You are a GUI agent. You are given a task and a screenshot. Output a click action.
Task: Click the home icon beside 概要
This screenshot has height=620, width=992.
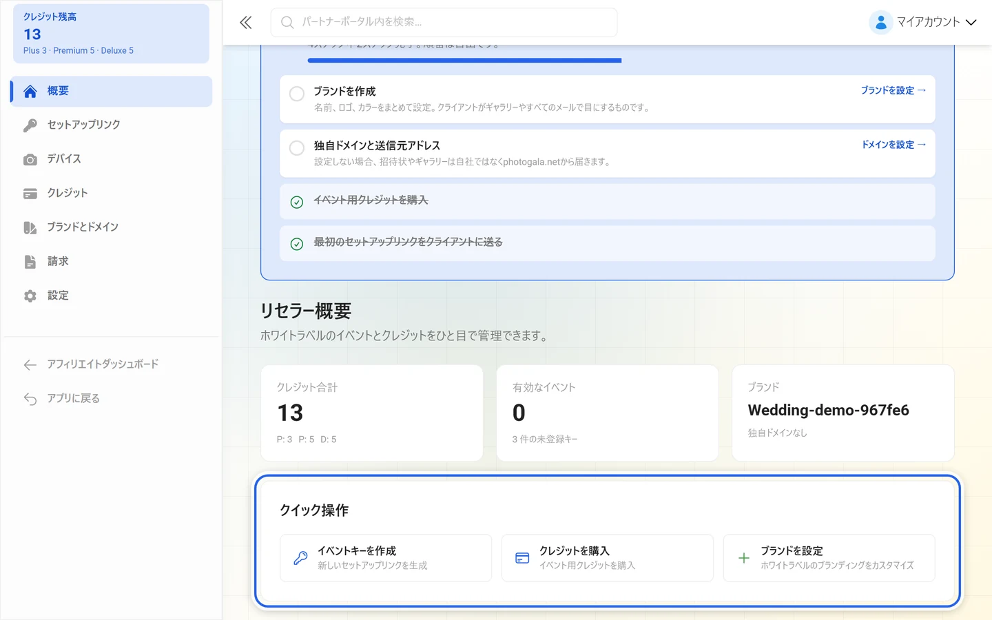pos(30,92)
